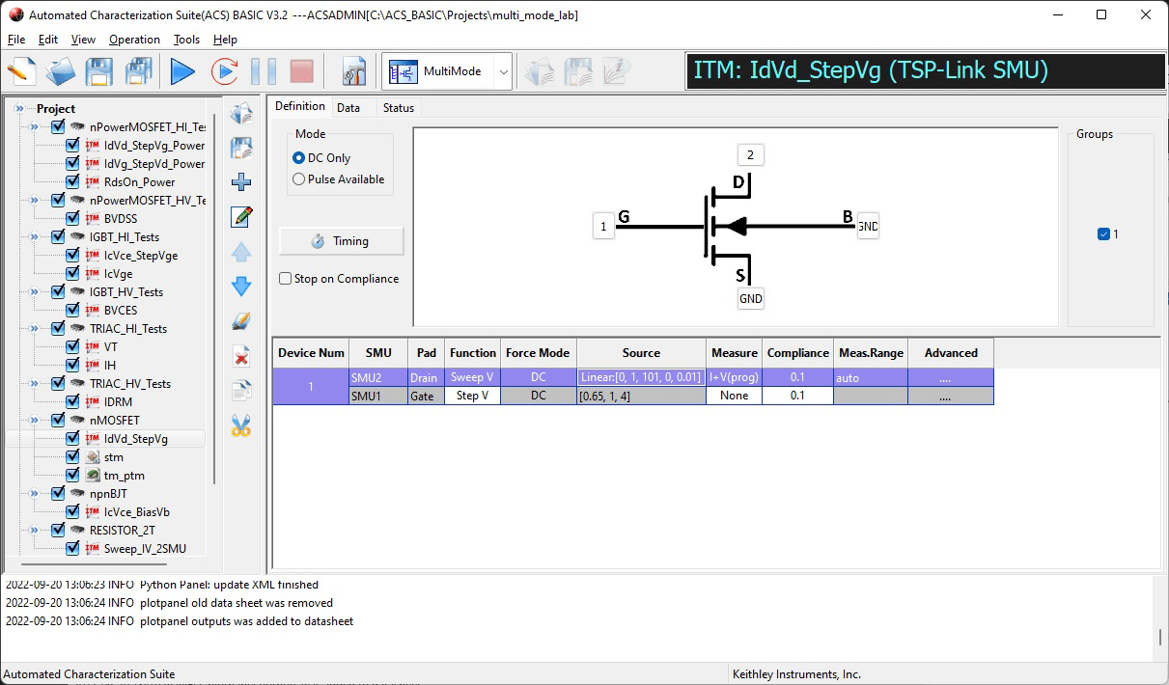Move the item down with the blue down arrow
This screenshot has height=685, width=1169.
tap(241, 286)
